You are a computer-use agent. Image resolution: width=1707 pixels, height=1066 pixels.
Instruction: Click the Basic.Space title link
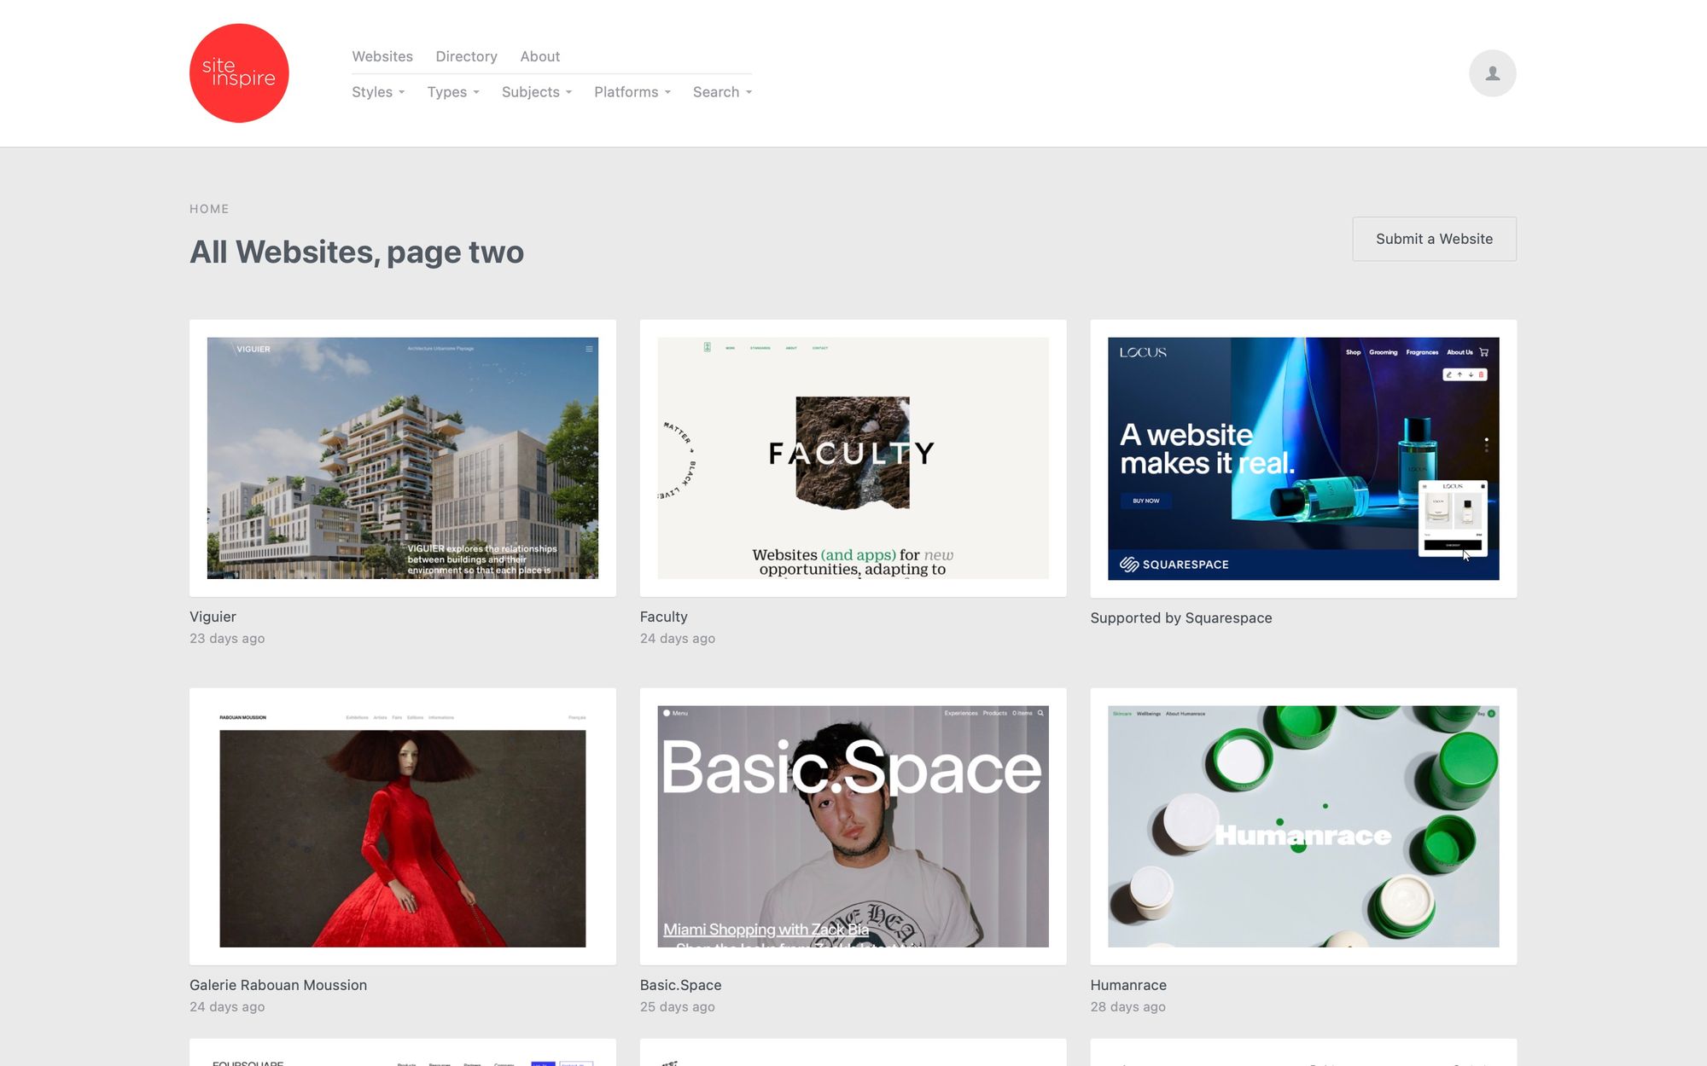tap(680, 985)
